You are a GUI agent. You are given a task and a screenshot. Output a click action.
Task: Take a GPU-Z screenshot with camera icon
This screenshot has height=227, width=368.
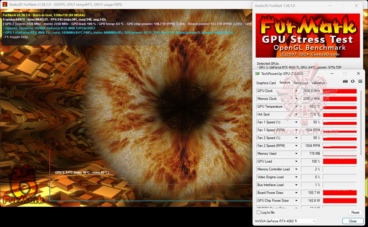[x=345, y=82]
